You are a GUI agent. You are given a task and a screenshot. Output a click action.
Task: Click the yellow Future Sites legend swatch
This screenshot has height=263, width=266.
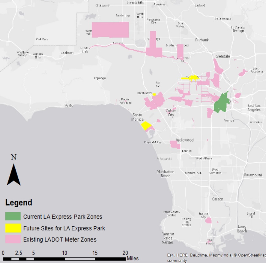pyautogui.click(x=13, y=228)
